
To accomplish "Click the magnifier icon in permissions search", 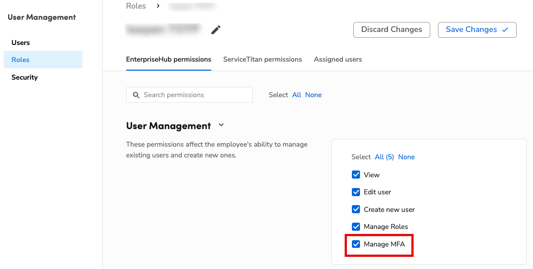I will (136, 95).
